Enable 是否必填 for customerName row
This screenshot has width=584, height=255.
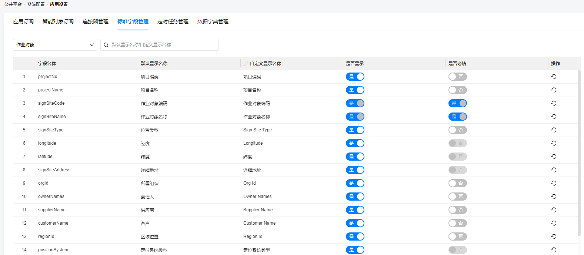pyautogui.click(x=457, y=223)
